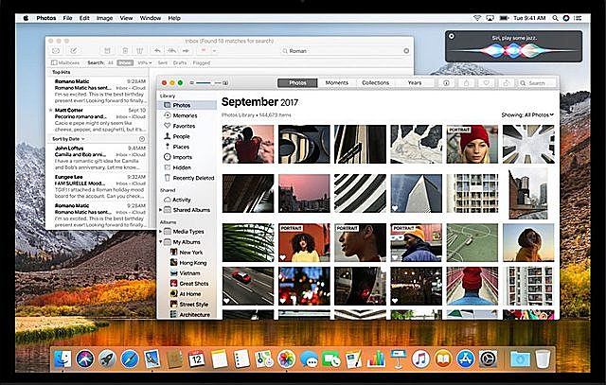Open the Hong Kong album
This screenshot has width=606, height=385.
(x=188, y=263)
